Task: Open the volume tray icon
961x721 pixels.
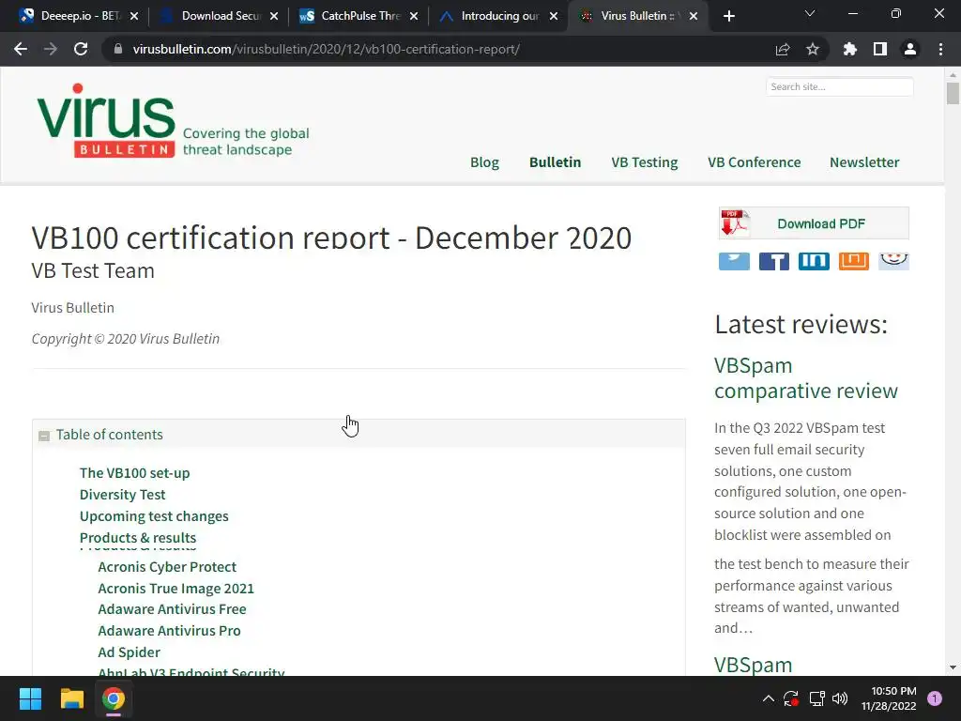Action: (840, 698)
